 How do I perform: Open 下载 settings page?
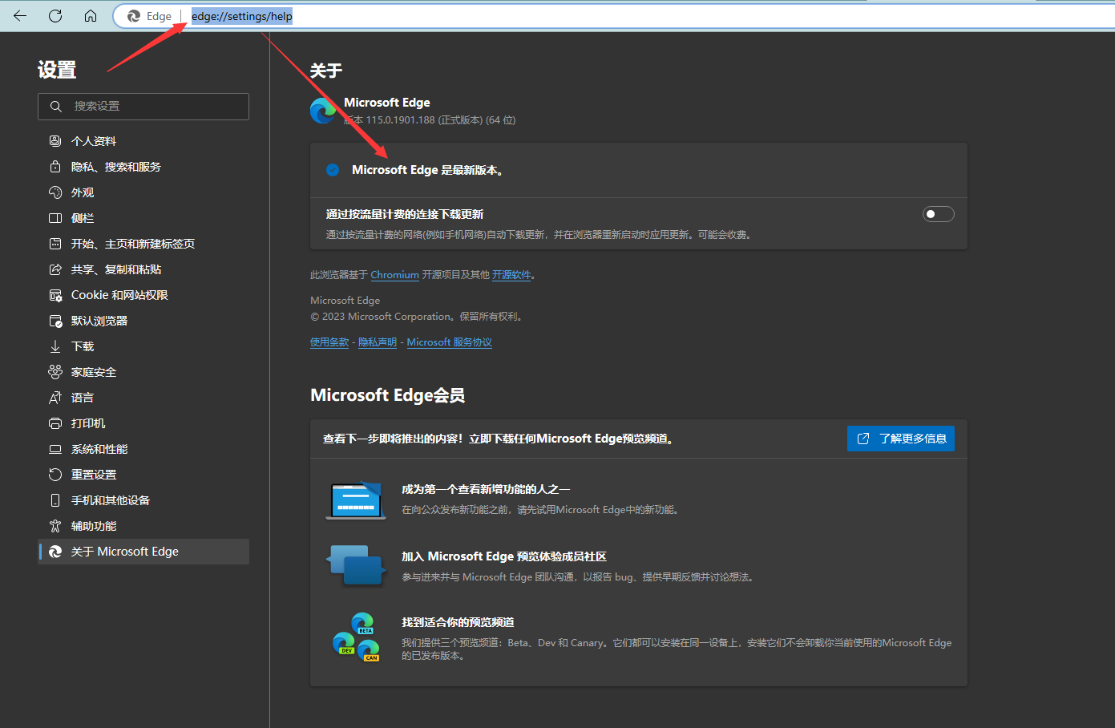[x=143, y=346]
